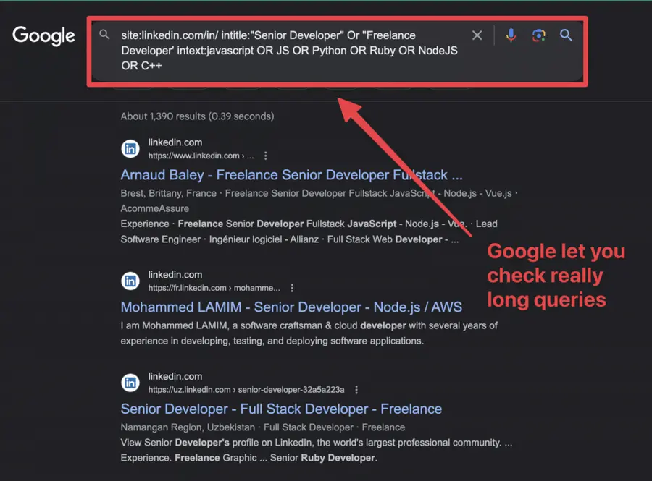Image resolution: width=652 pixels, height=481 pixels.
Task: Clear the search query with X
Action: pos(477,35)
